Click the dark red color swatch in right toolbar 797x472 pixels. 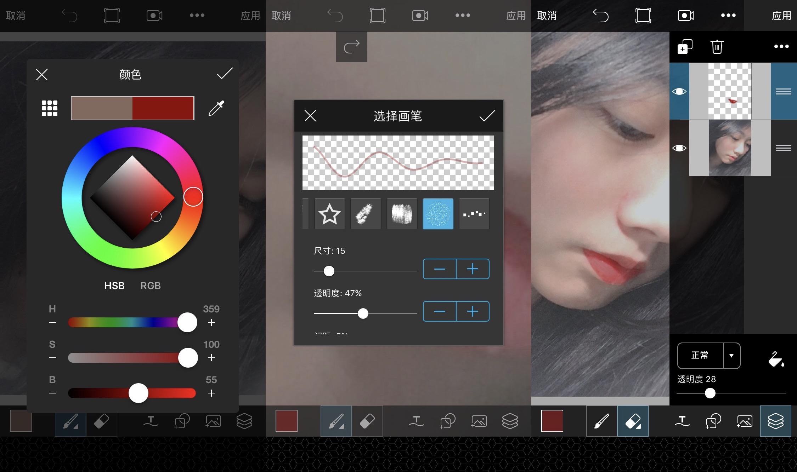pos(552,421)
